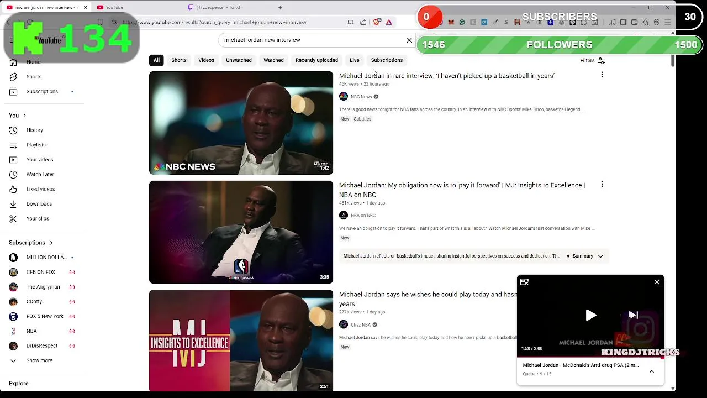
Task: Expand the You section arrow
Action: [x=24, y=116]
